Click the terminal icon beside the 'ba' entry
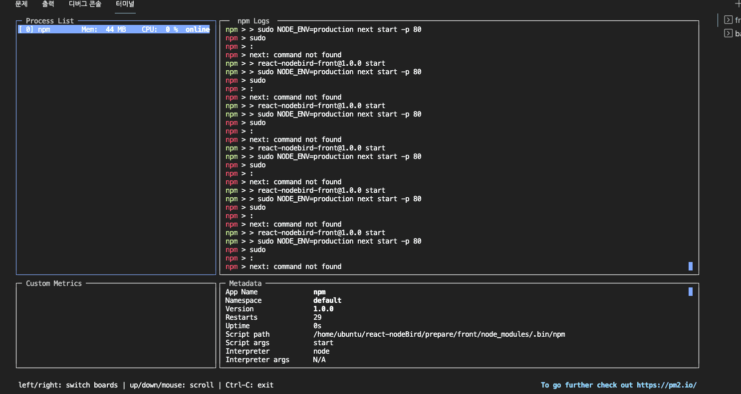741x394 pixels. pos(729,34)
